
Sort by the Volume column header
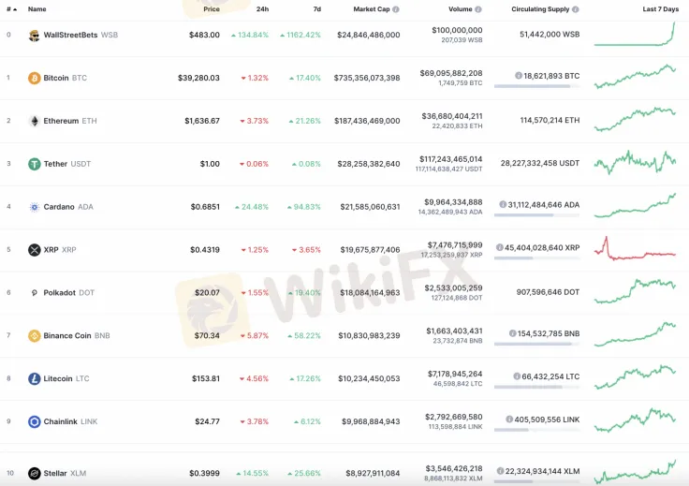tap(460, 9)
